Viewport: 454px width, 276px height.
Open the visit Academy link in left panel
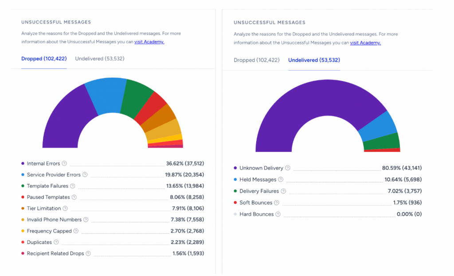pyautogui.click(x=149, y=42)
